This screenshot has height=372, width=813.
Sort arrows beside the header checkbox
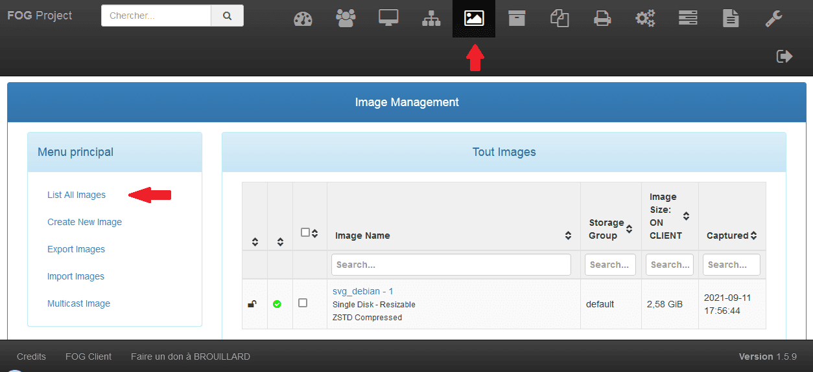coord(314,233)
